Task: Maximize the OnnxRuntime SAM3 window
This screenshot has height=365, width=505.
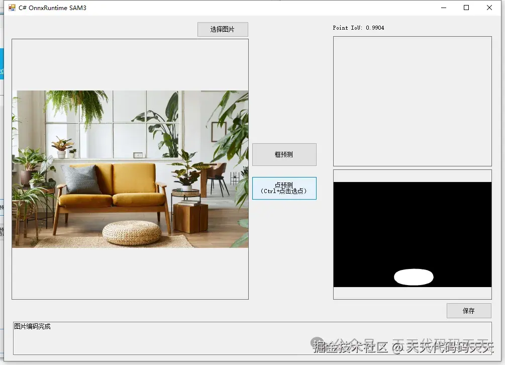Action: pos(466,8)
